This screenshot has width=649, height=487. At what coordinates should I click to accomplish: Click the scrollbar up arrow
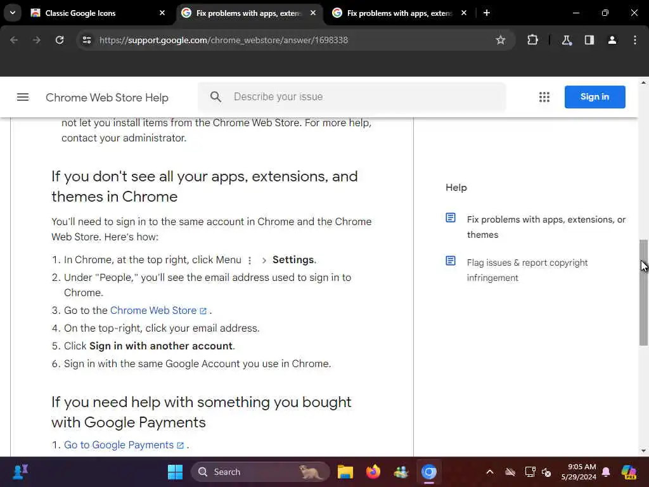[643, 83]
